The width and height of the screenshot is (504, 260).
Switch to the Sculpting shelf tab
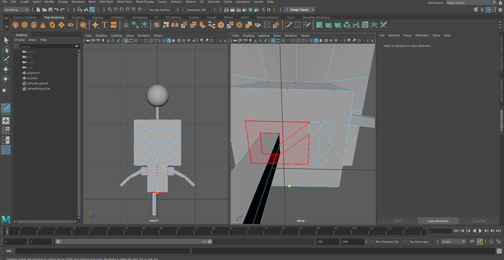click(78, 17)
